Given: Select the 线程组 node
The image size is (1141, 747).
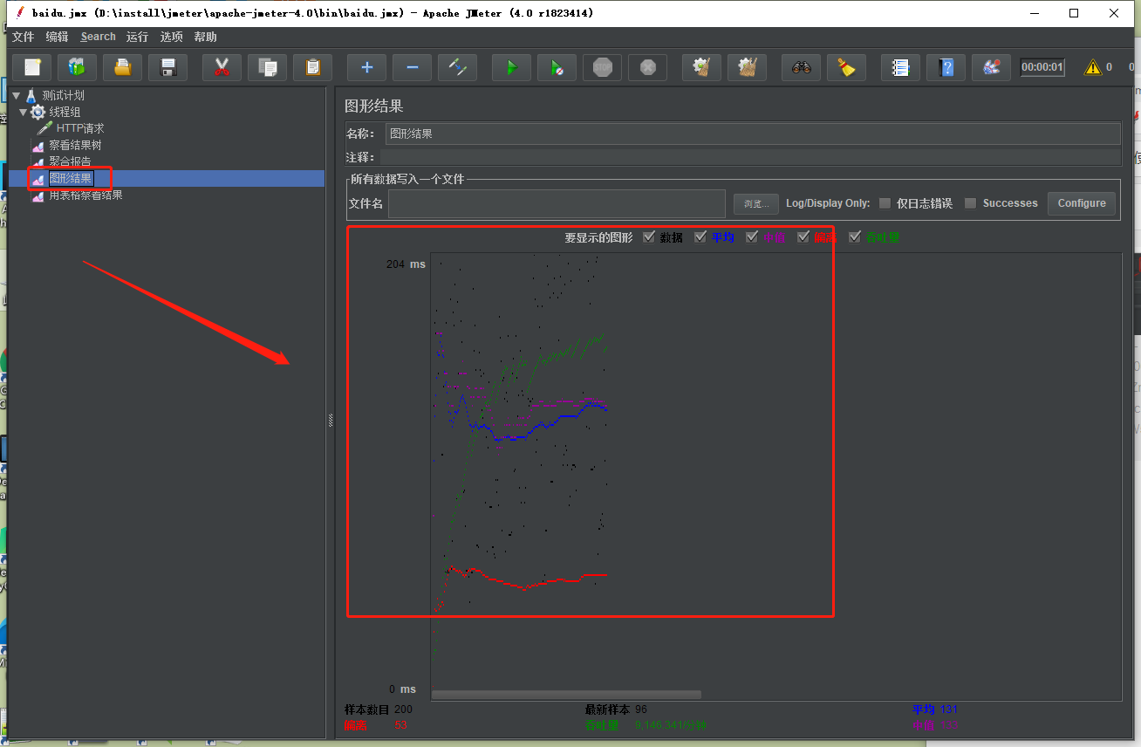Looking at the screenshot, I should (65, 112).
